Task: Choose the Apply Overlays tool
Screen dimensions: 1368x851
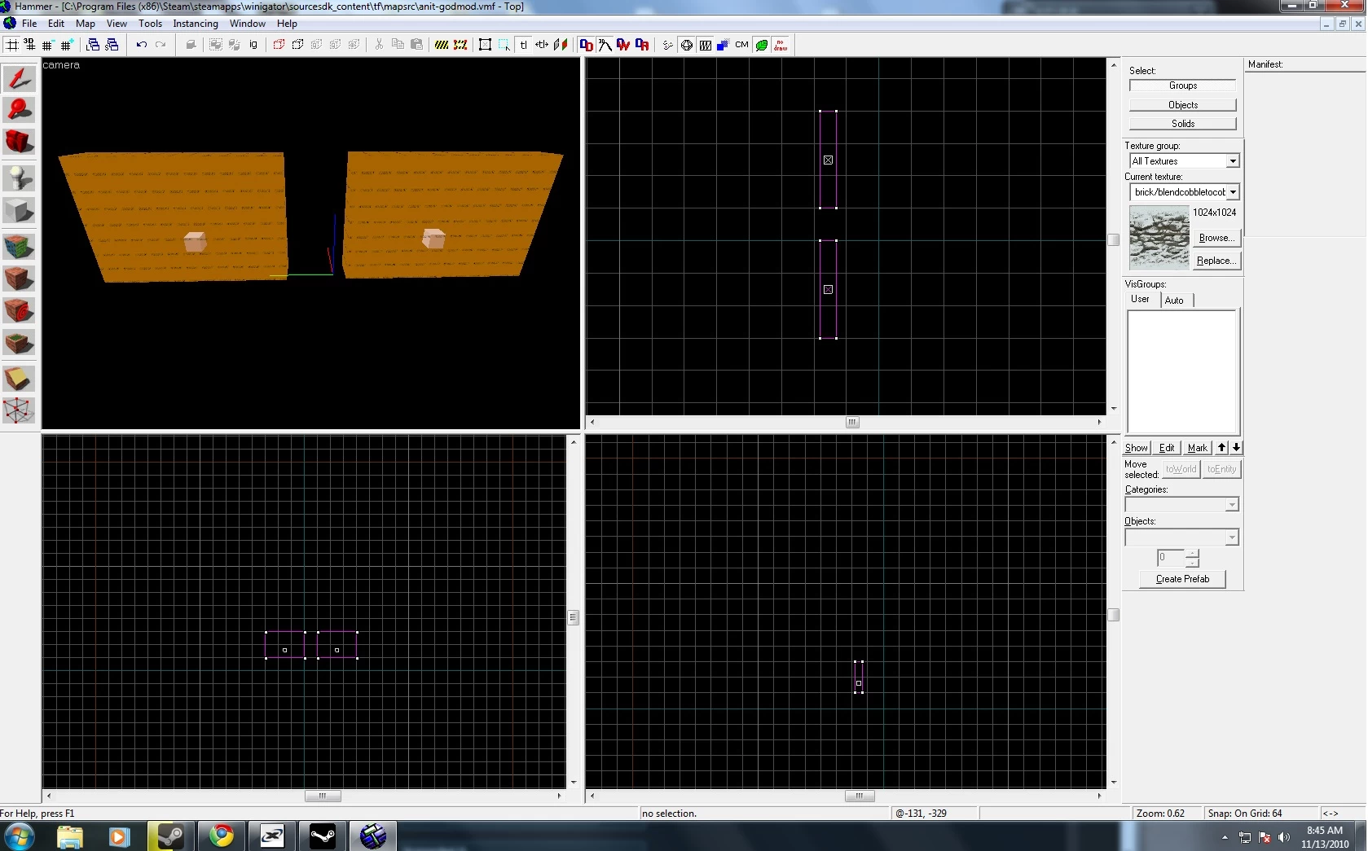Action: click(x=19, y=344)
